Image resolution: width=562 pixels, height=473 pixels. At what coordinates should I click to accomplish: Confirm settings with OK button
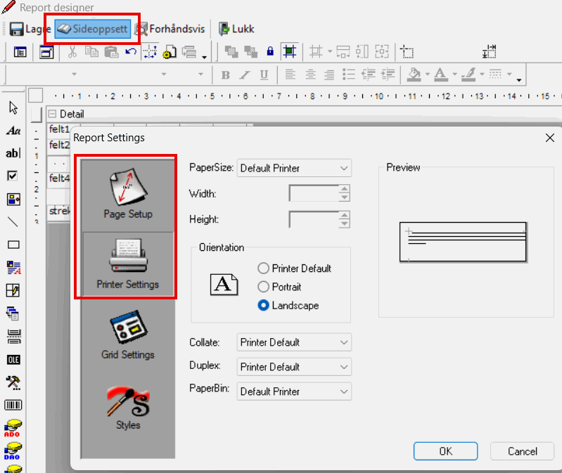click(x=445, y=451)
